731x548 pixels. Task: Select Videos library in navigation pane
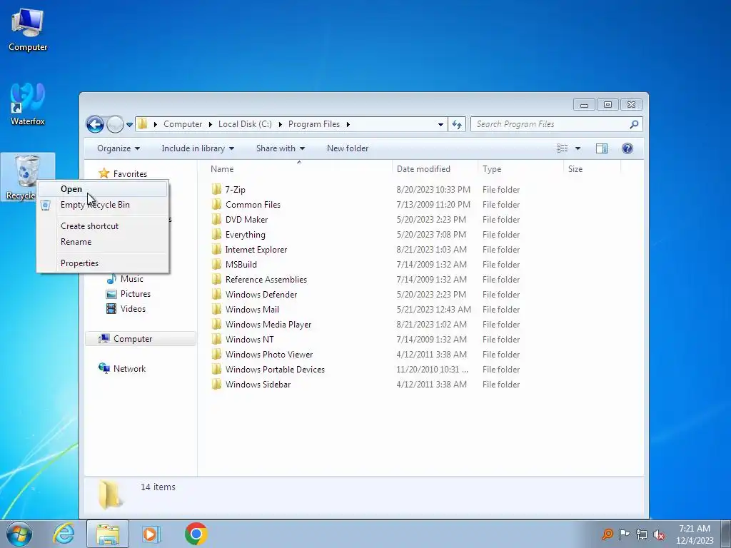[x=126, y=308]
